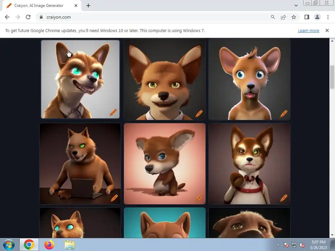Open the Chrome profile avatar
Viewport: 335px width, 251px height.
[317, 17]
